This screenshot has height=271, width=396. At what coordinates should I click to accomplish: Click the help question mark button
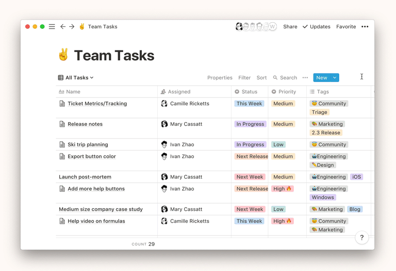(x=361, y=238)
